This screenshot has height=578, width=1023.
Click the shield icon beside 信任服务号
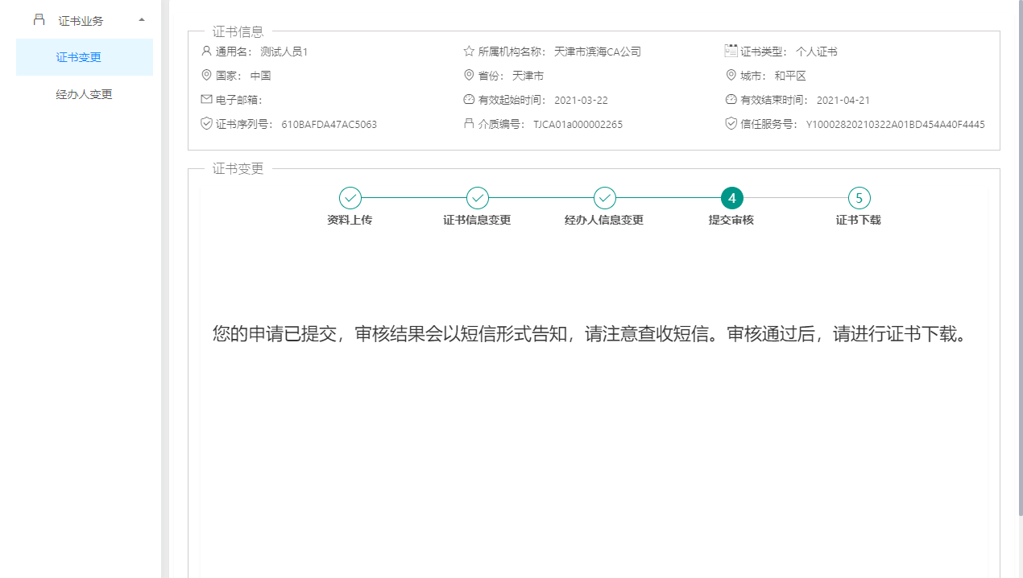point(731,124)
